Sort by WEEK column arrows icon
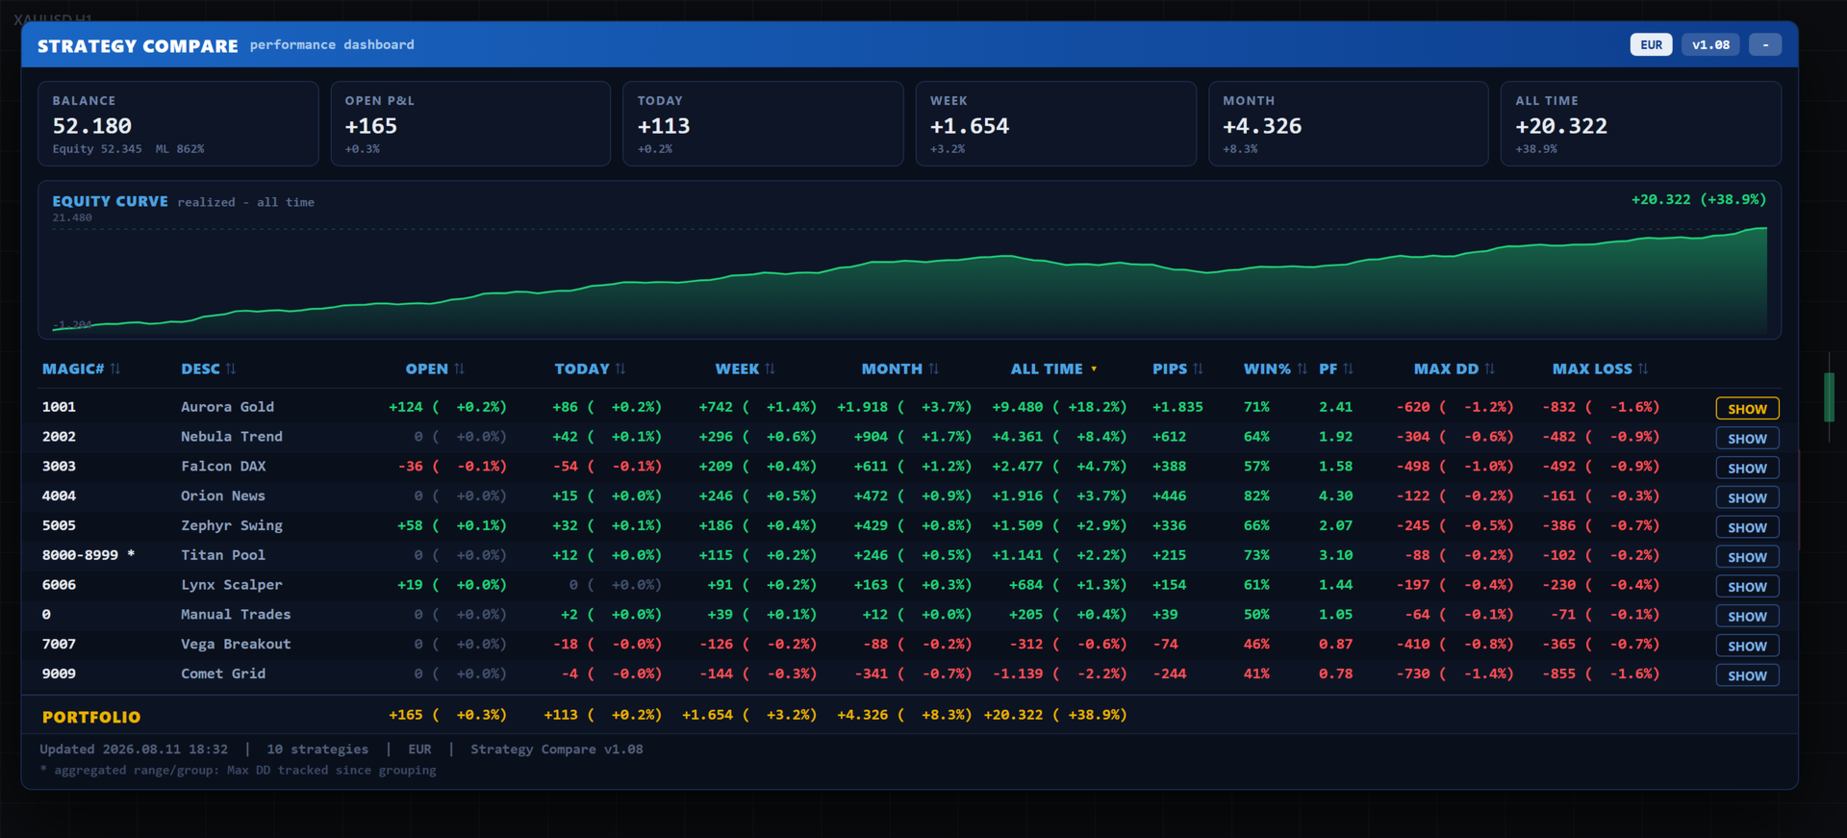This screenshot has width=1847, height=838. tap(770, 368)
